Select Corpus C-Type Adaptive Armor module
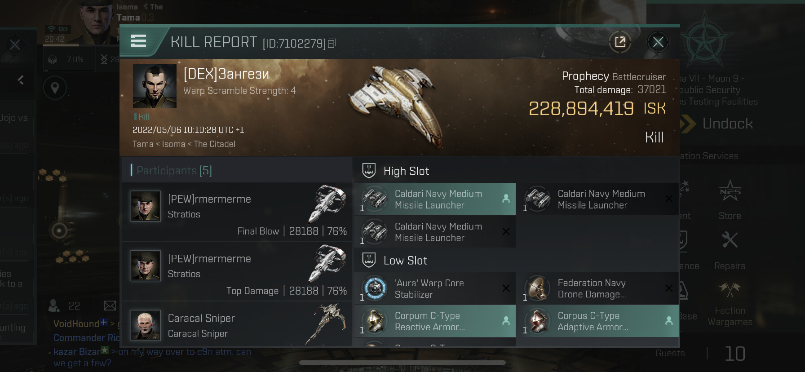 [597, 321]
